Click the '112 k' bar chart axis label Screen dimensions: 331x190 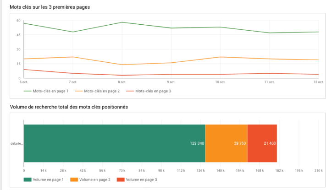(x=181, y=171)
